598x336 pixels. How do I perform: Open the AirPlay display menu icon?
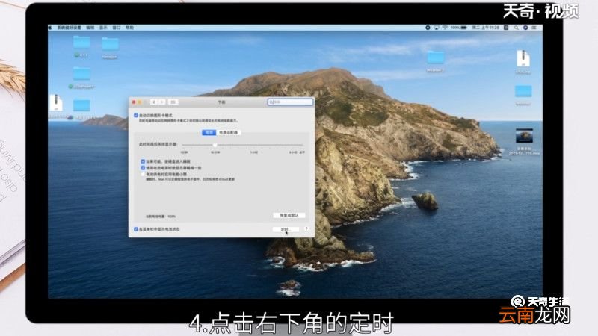pos(437,28)
